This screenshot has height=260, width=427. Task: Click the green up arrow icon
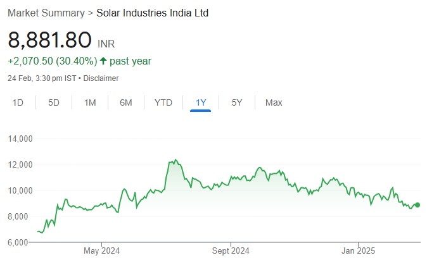click(105, 61)
